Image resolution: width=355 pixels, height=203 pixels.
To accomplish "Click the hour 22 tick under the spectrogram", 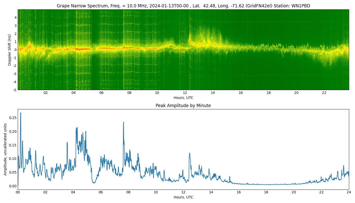I will click(324, 93).
